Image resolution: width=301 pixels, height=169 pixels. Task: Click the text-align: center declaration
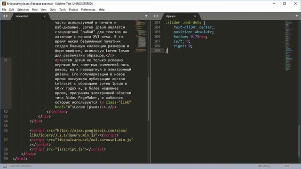pyautogui.click(x=194, y=27)
